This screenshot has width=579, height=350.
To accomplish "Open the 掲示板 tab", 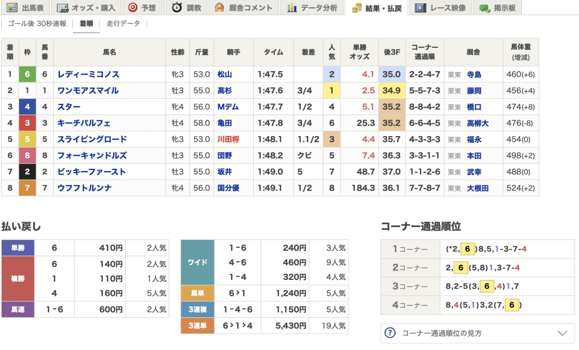I will (x=498, y=7).
